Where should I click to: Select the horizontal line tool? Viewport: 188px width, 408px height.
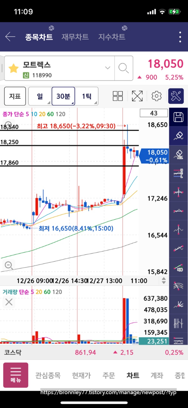pyautogui.click(x=178, y=211)
